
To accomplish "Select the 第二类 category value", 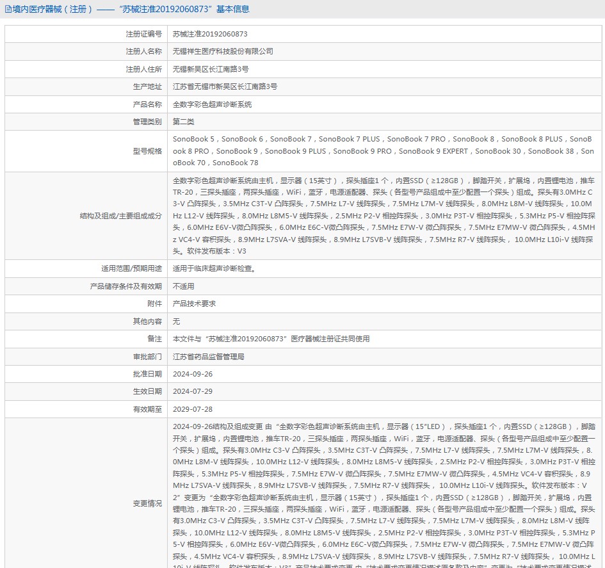I will click(x=183, y=122).
